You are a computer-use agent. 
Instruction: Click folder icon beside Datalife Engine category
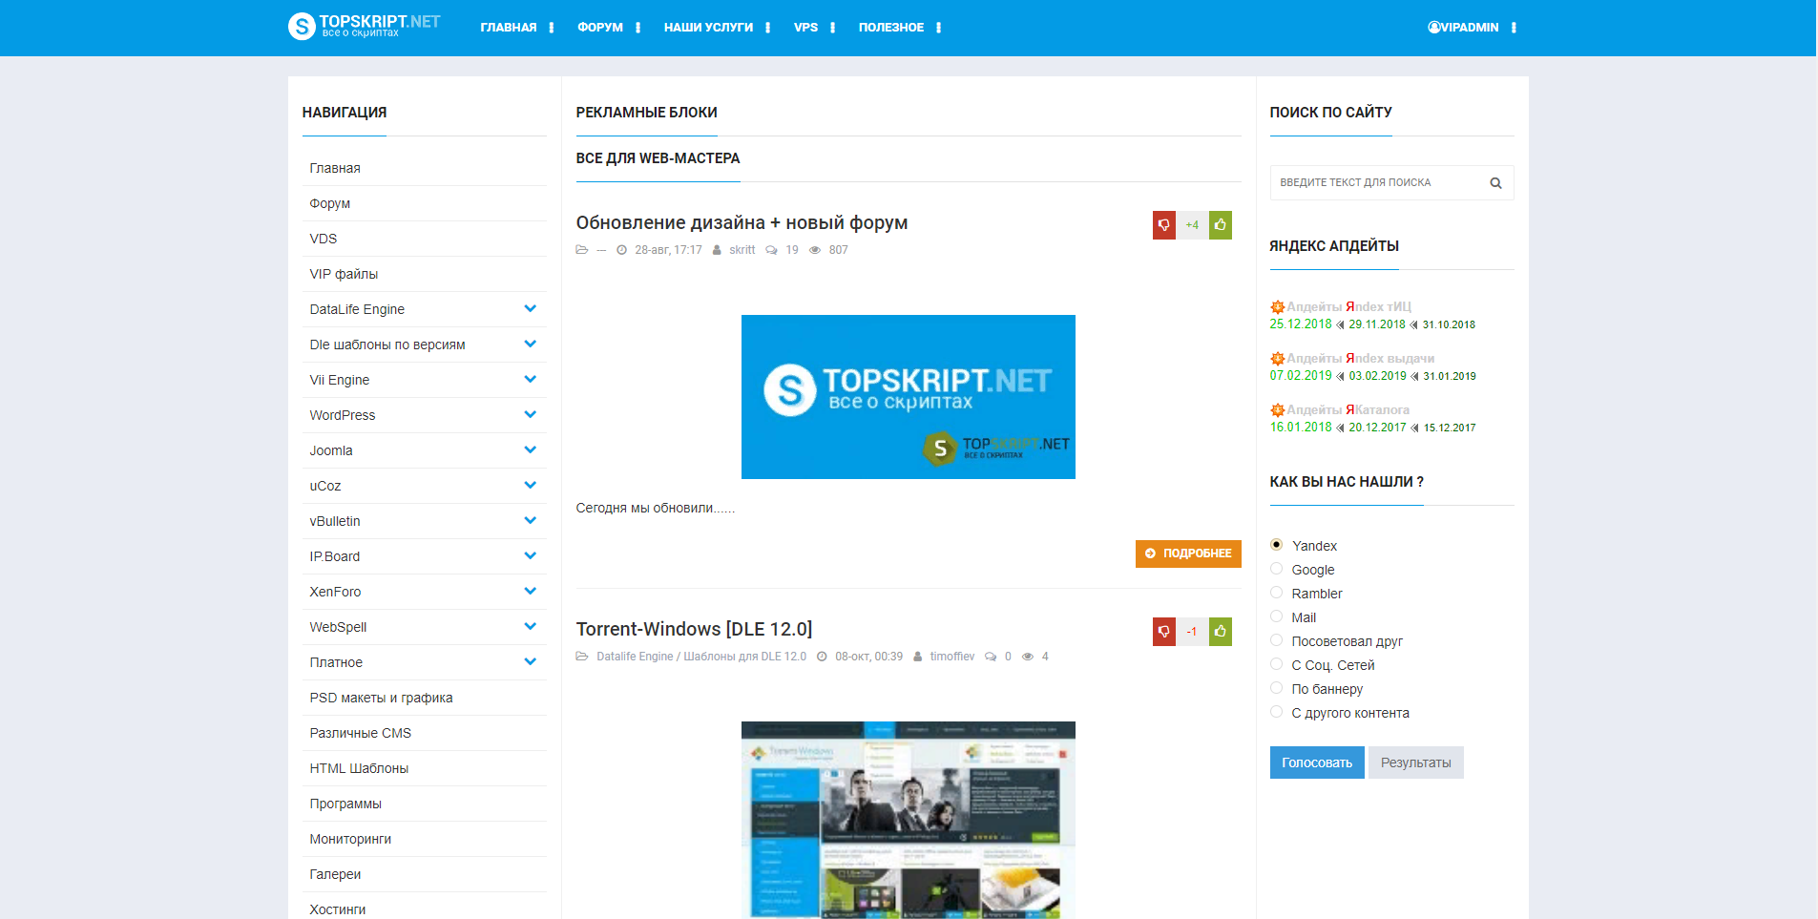[582, 657]
